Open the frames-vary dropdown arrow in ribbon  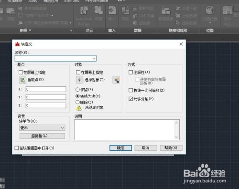pyautogui.click(x=52, y=16)
